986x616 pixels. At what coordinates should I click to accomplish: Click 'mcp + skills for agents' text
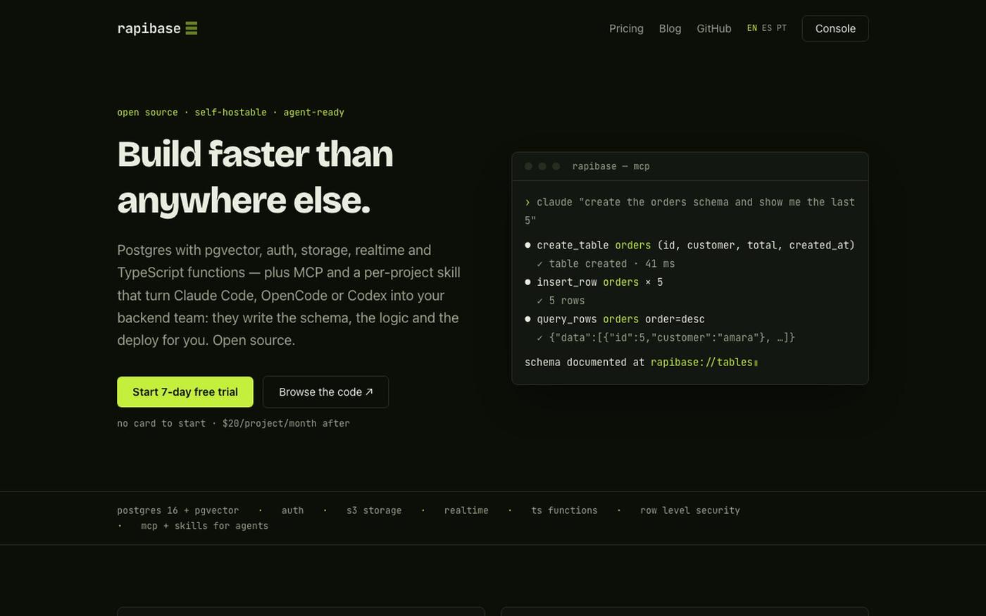[x=204, y=526]
